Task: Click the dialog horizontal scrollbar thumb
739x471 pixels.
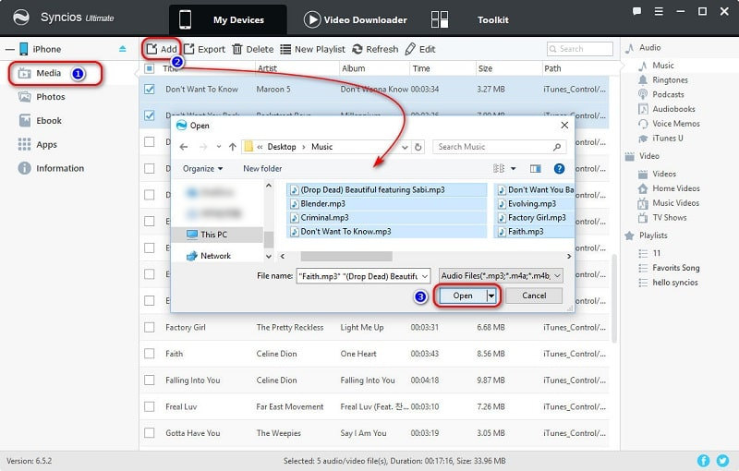Action: tap(346, 256)
